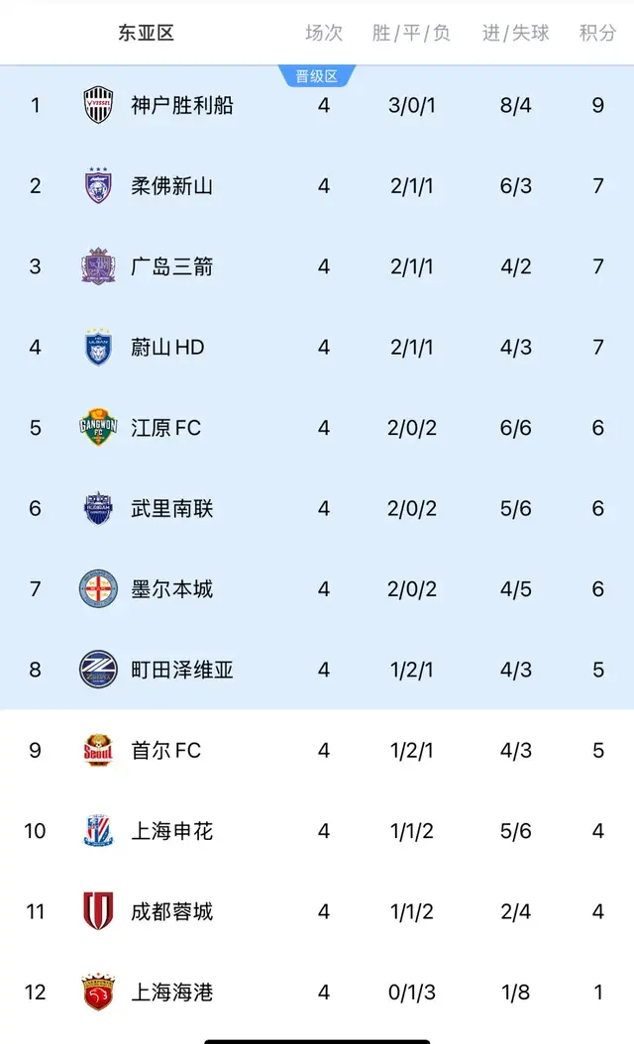
Task: Click the 町田泽维亚 team logo
Action: [x=98, y=671]
